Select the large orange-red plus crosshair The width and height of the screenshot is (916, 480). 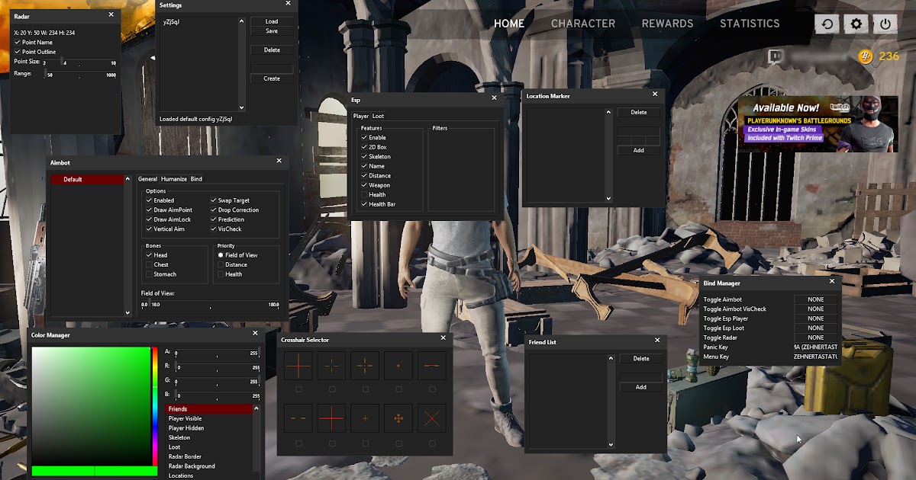(298, 366)
